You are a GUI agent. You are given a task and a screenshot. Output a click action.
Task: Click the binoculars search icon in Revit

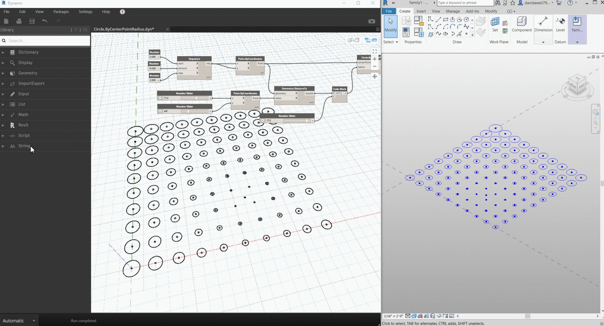pos(497,3)
